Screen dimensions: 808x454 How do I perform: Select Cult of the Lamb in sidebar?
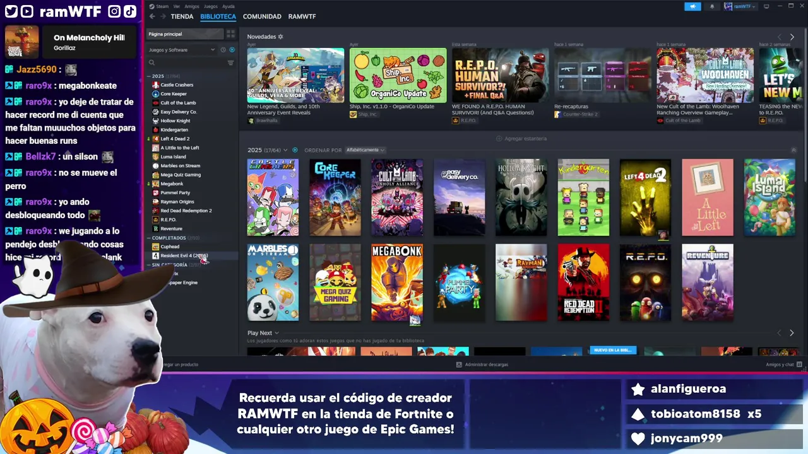(x=178, y=103)
